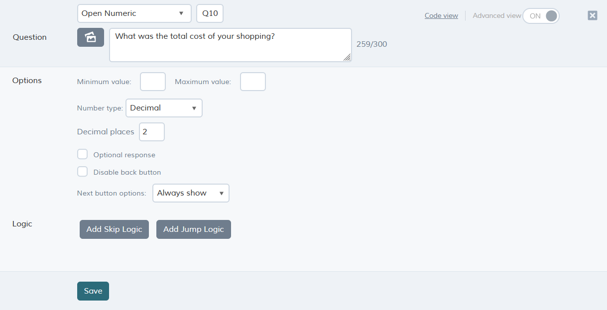Click the insert image icon button
The height and width of the screenshot is (310, 607).
[91, 37]
